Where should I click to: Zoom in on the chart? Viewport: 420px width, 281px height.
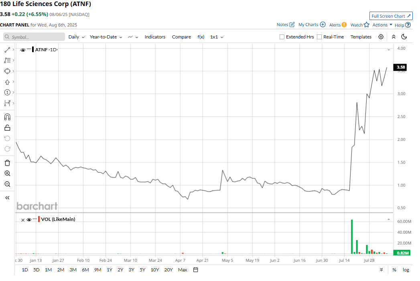point(7,174)
